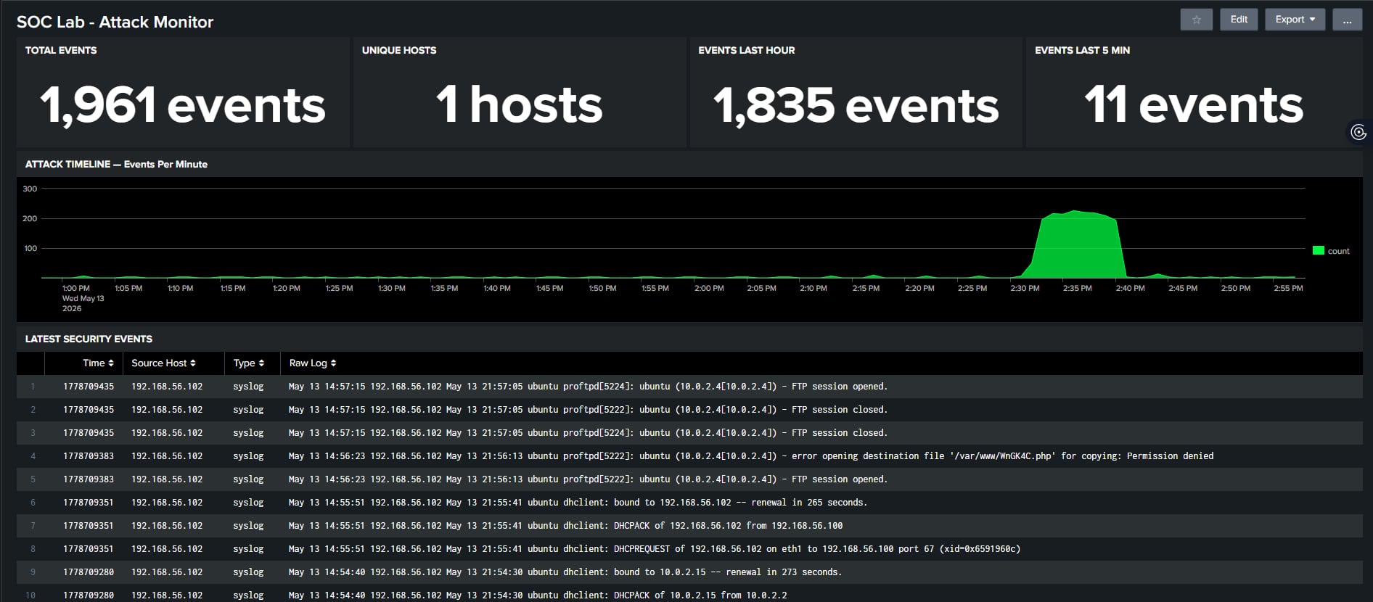Click the EVENTS LAST 5 MIN panel label

pyautogui.click(x=1082, y=50)
